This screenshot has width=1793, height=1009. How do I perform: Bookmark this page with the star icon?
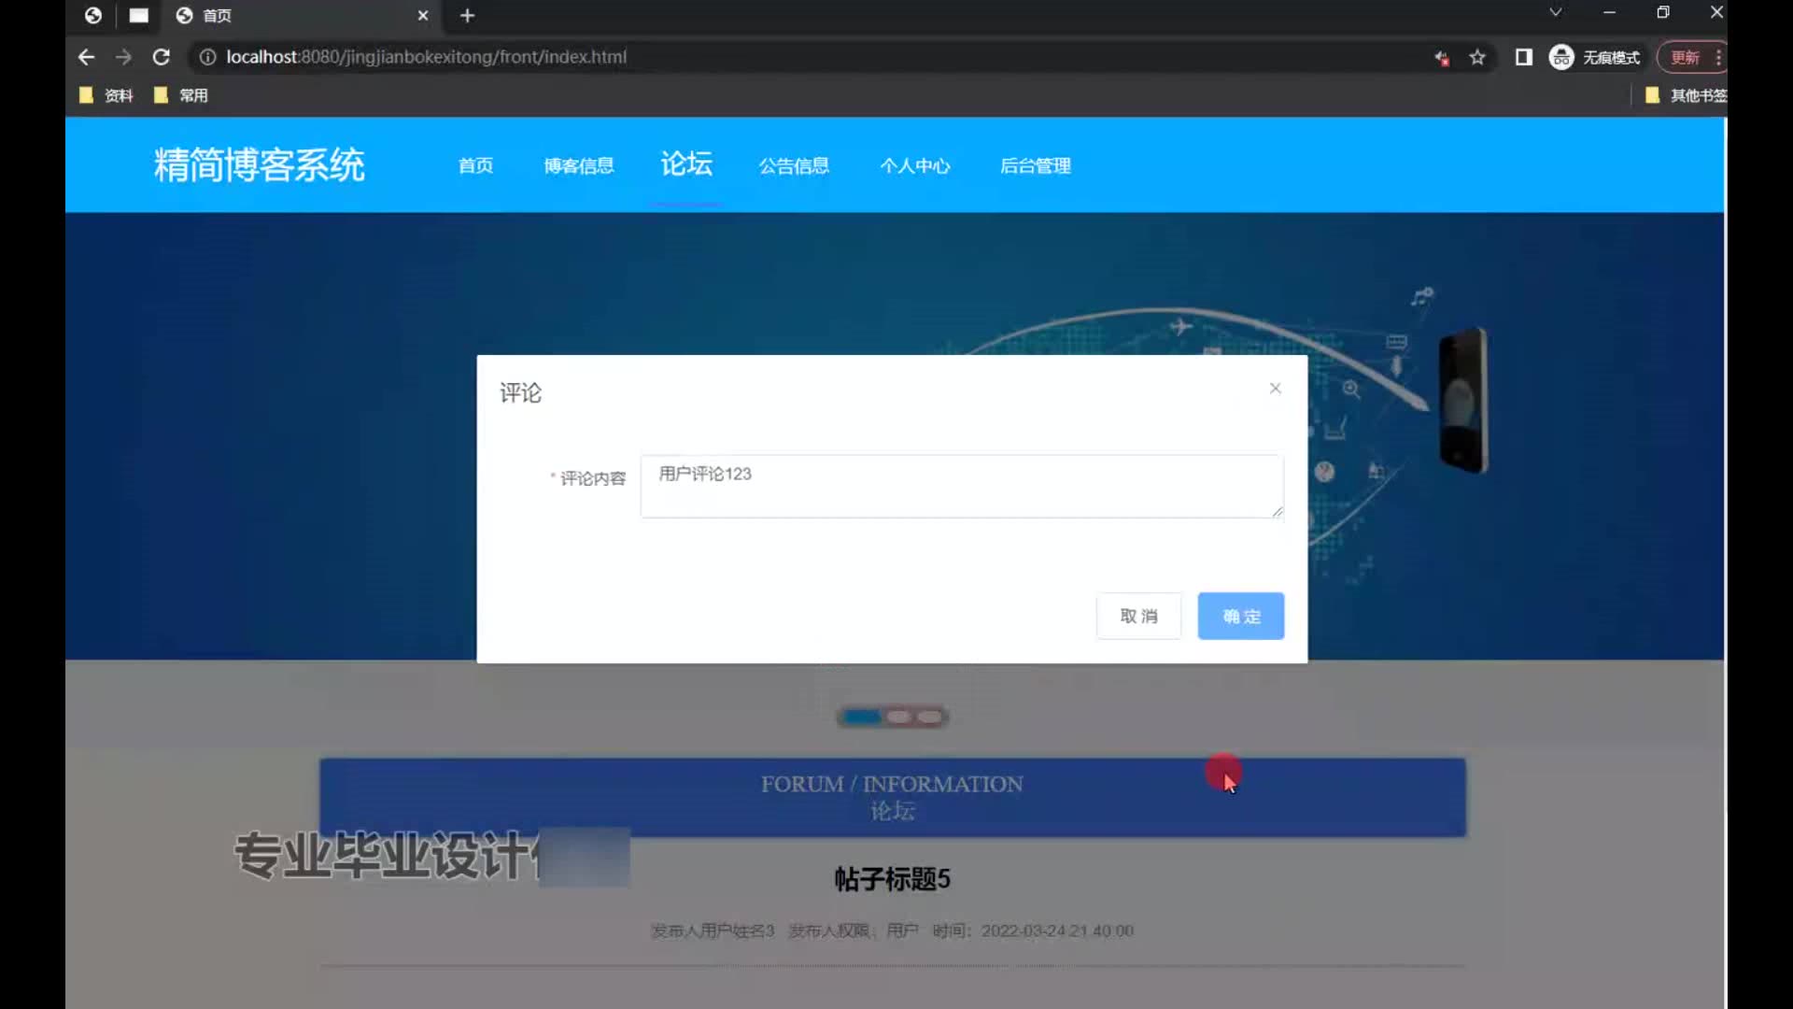tap(1476, 58)
